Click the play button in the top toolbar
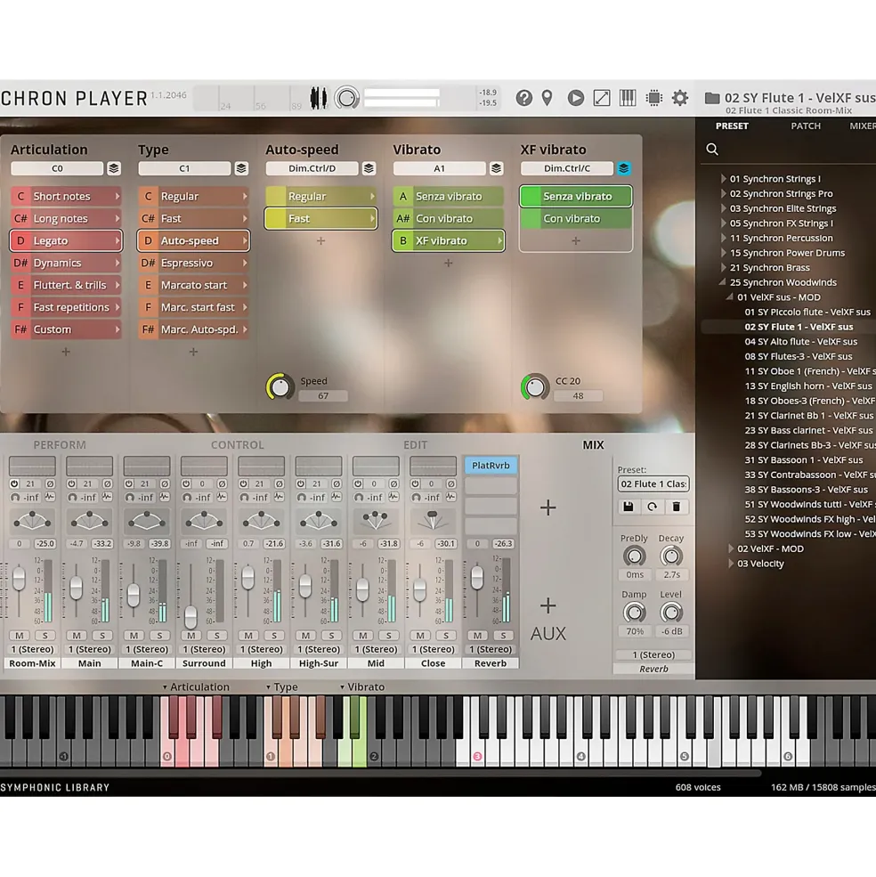Screen dimensions: 876x877 [x=575, y=99]
